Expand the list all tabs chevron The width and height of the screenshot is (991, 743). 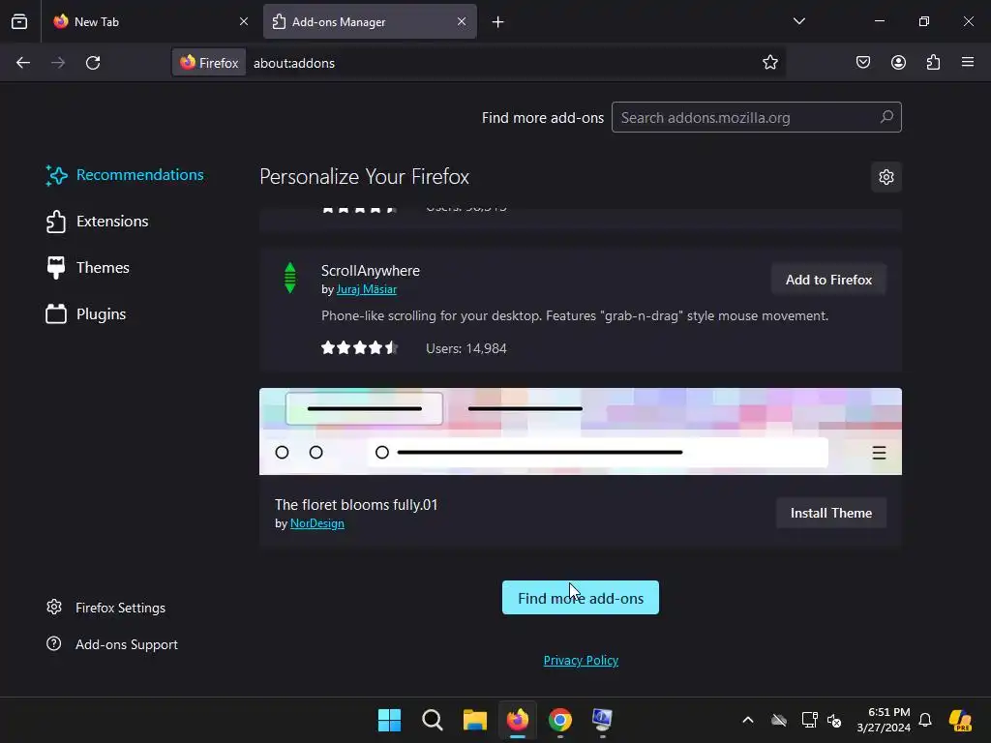pos(798,21)
